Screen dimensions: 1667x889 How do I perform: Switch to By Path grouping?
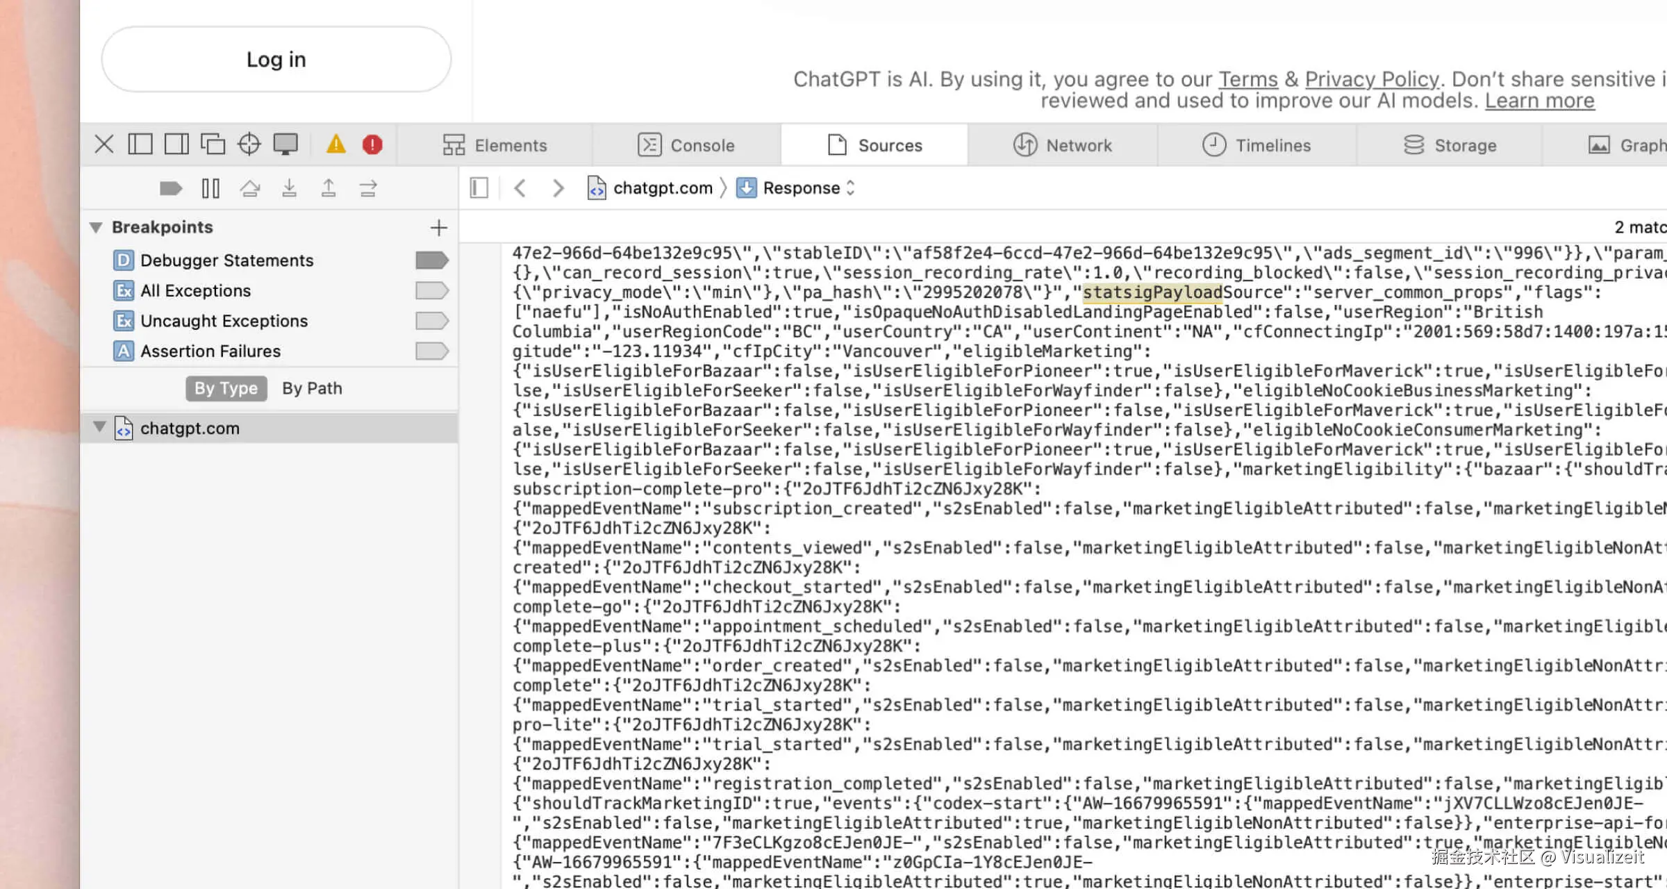[x=312, y=389]
